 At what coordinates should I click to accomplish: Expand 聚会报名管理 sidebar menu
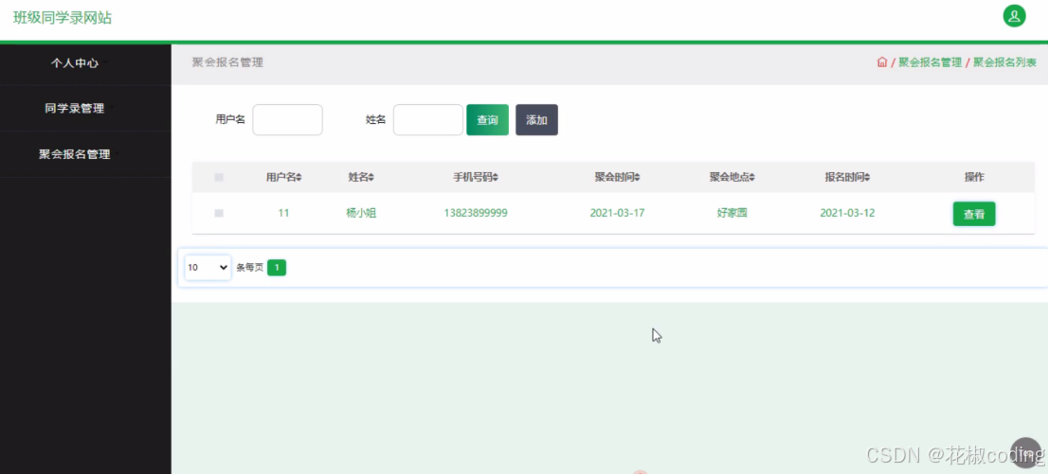[75, 154]
